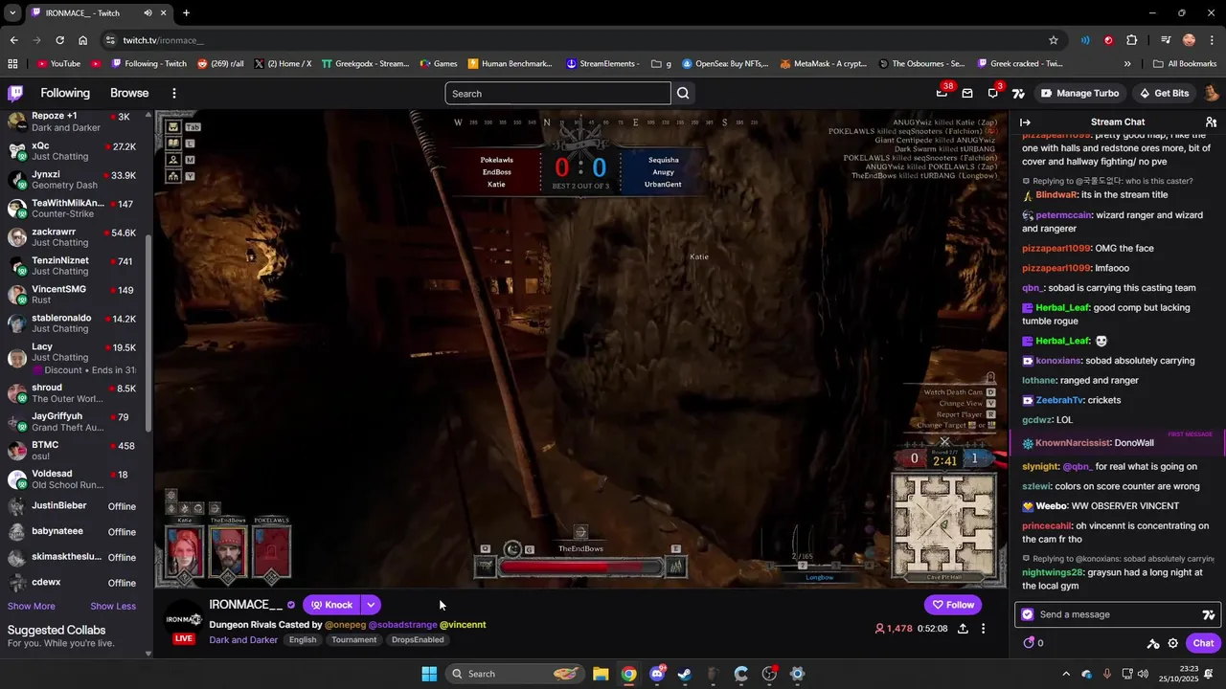This screenshot has width=1226, height=689.
Task: Click the 7TV icon in top navigation
Action: point(1018,94)
